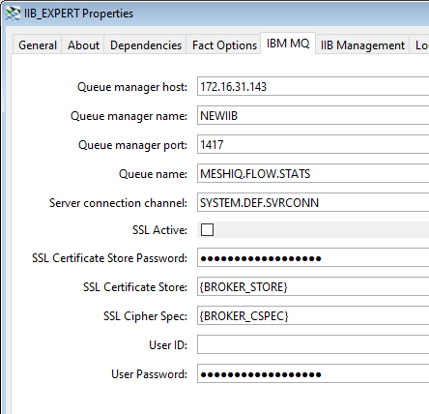Viewport: 429px width, 414px height.
Task: Focus the User Password field
Action: (x=313, y=373)
